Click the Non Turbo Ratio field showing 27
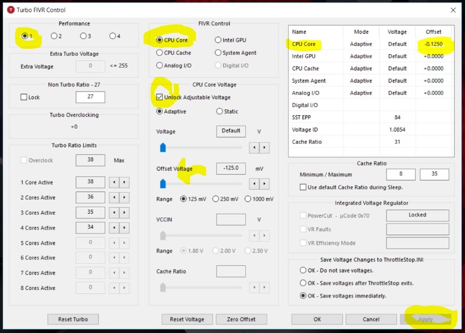This screenshot has height=333, width=465. (x=90, y=97)
